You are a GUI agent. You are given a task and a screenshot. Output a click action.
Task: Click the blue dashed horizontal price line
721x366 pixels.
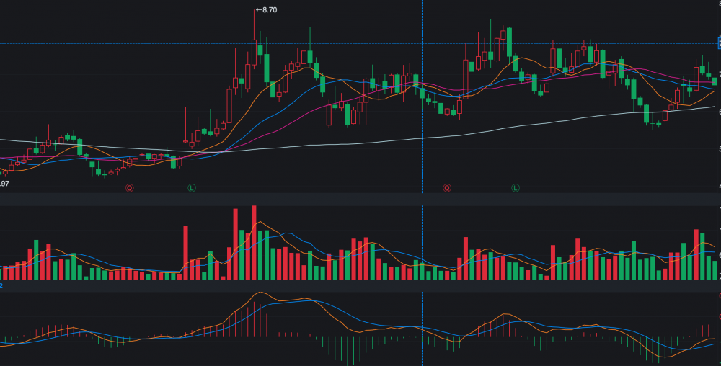[360, 43]
